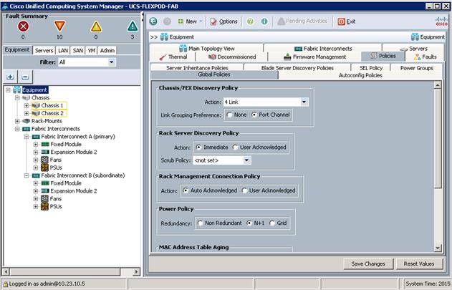
Task: Select User Acknowledged rack management action
Action: pos(244,190)
